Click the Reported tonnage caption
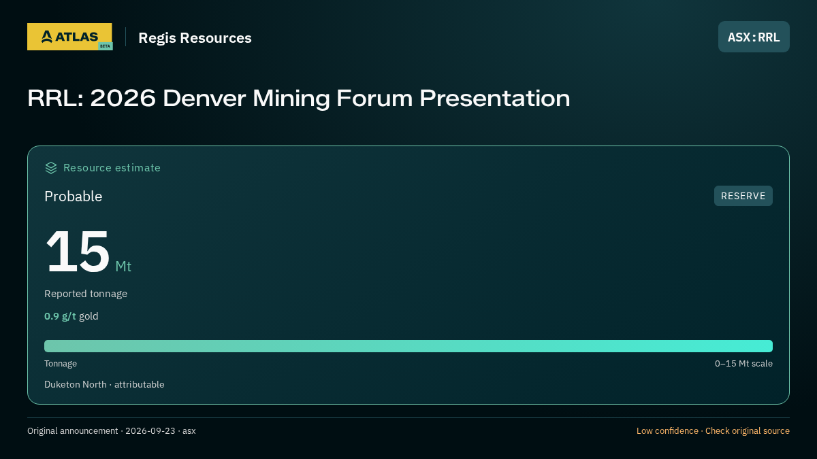Viewport: 817px width, 459px height. click(86, 294)
